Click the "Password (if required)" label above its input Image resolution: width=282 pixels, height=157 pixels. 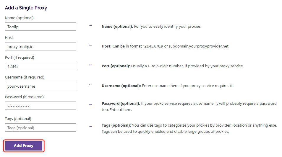tap(24, 97)
